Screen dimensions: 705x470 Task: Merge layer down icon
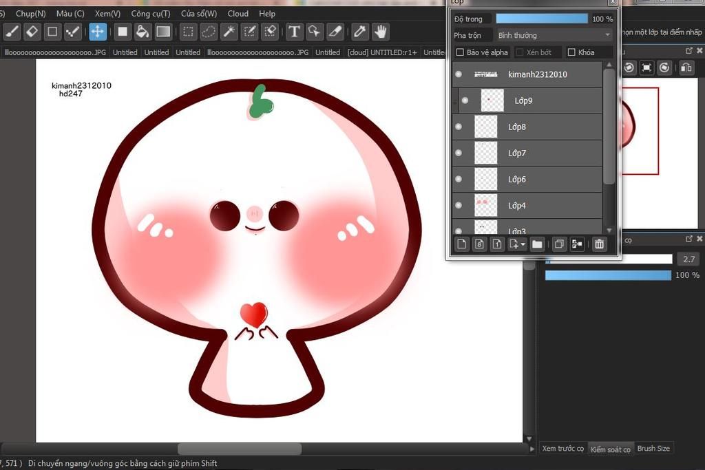(x=577, y=244)
